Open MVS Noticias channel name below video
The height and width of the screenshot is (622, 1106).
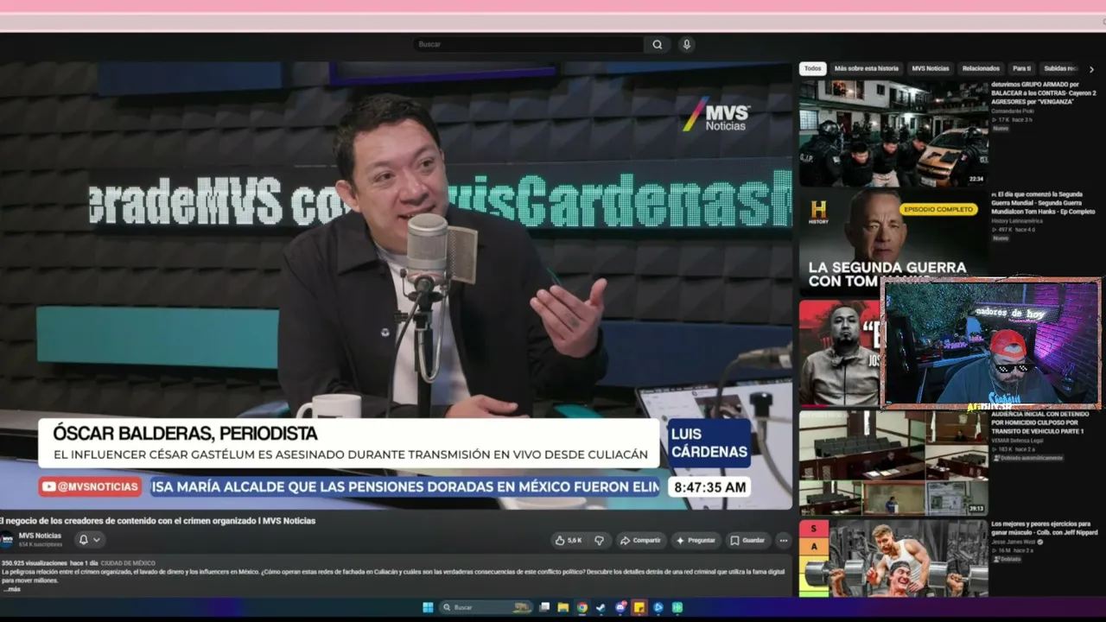(x=40, y=536)
